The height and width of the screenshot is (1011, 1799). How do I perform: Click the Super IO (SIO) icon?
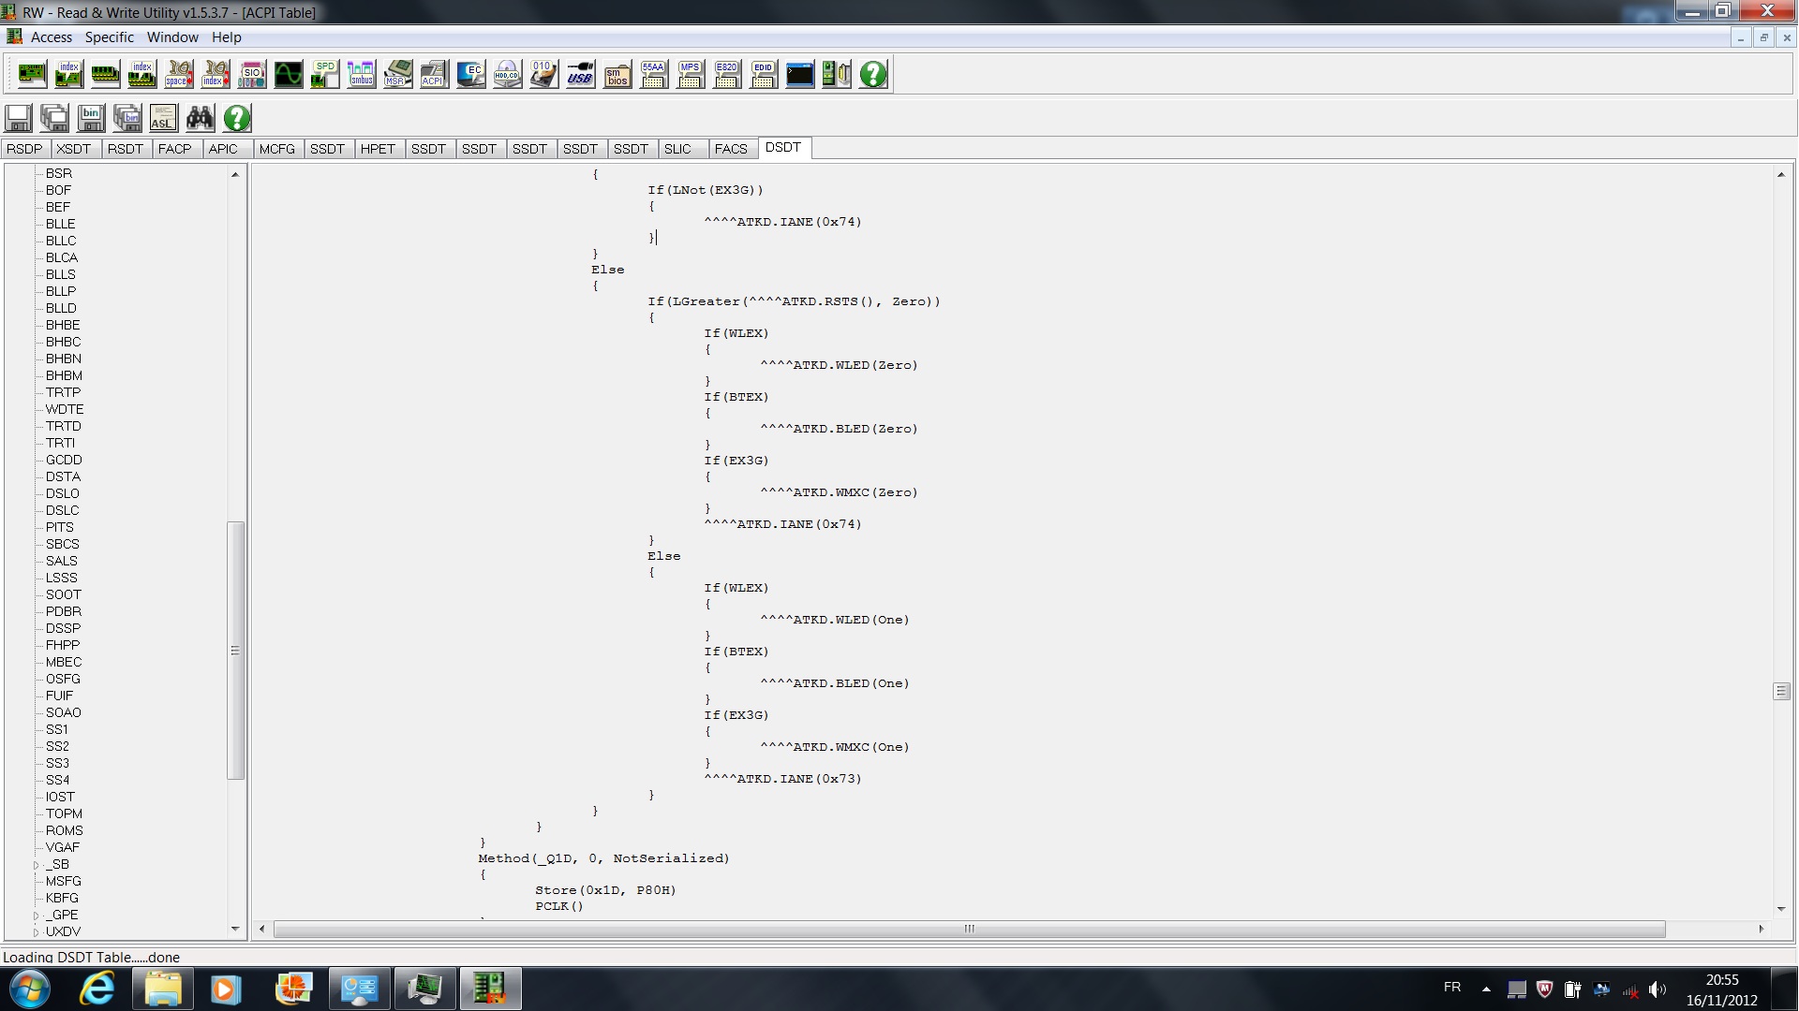(x=251, y=74)
